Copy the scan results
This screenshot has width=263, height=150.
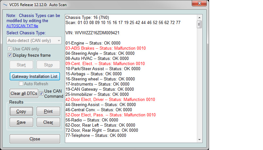pos(21,111)
